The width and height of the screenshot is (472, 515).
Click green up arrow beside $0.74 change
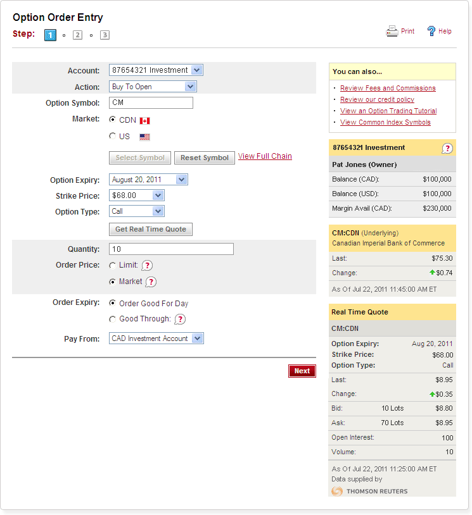(432, 272)
